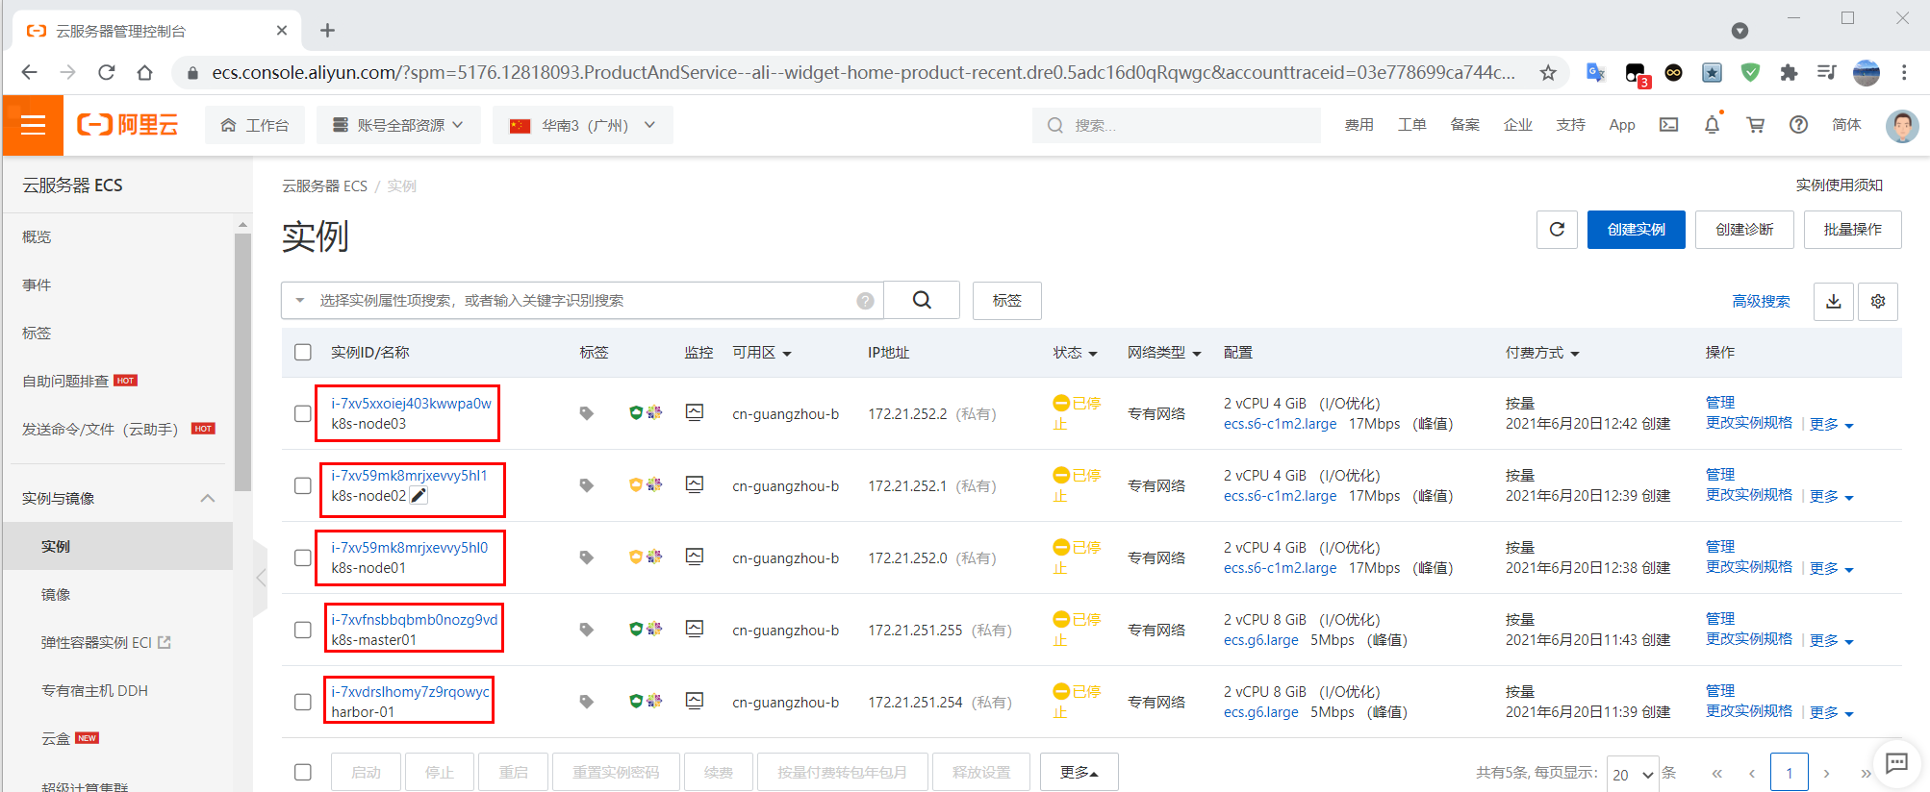Click the search magnifier button
Viewport: 1930px width, 792px height.
(x=922, y=300)
